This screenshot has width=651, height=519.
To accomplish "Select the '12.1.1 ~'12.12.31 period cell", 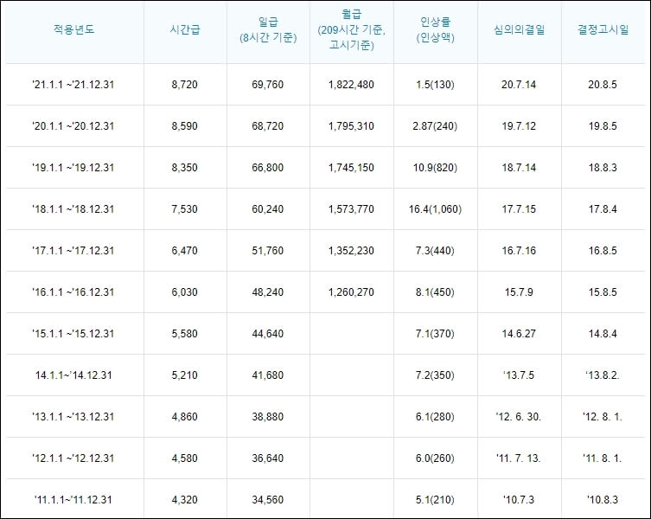I will pyautogui.click(x=73, y=458).
